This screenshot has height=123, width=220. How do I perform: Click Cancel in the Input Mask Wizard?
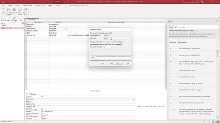pyautogui.click(x=102, y=63)
